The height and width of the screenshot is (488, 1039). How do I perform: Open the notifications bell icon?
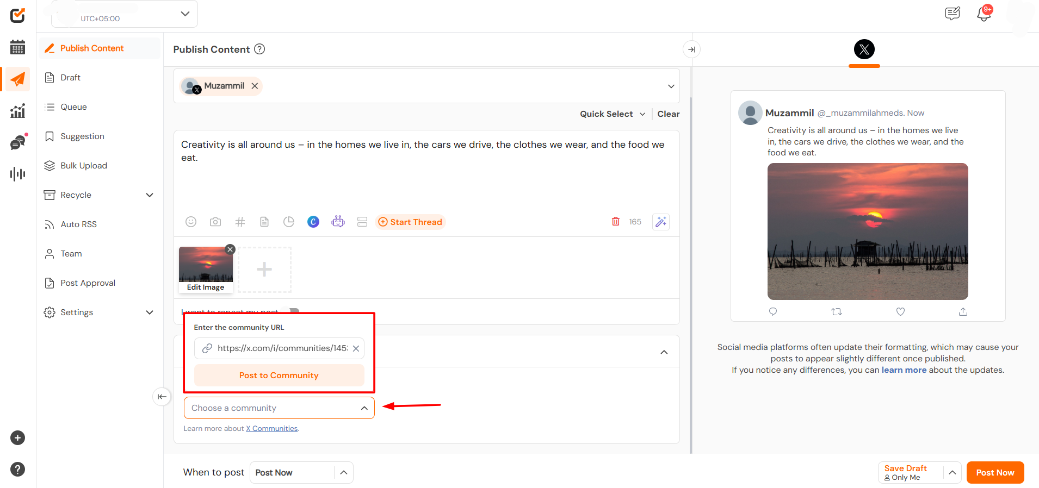pyautogui.click(x=984, y=14)
